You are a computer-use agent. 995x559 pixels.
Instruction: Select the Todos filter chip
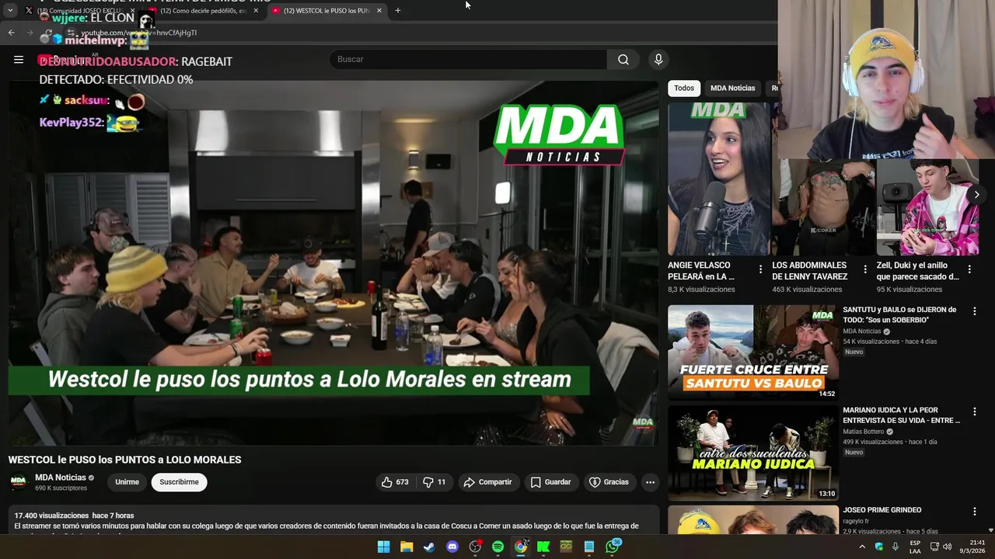click(x=684, y=88)
